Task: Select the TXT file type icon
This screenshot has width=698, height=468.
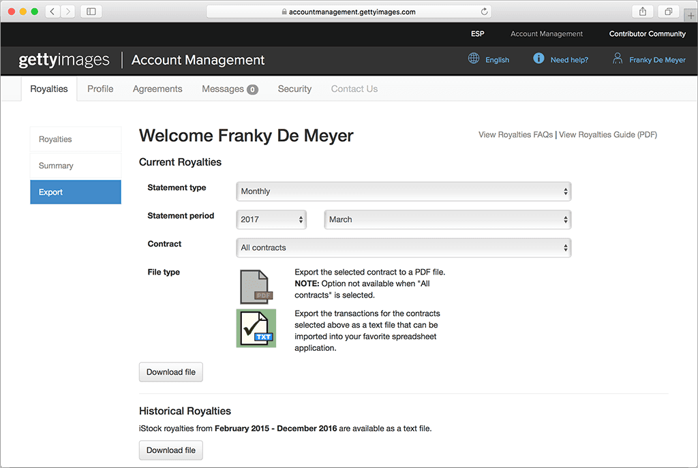Action: point(256,328)
